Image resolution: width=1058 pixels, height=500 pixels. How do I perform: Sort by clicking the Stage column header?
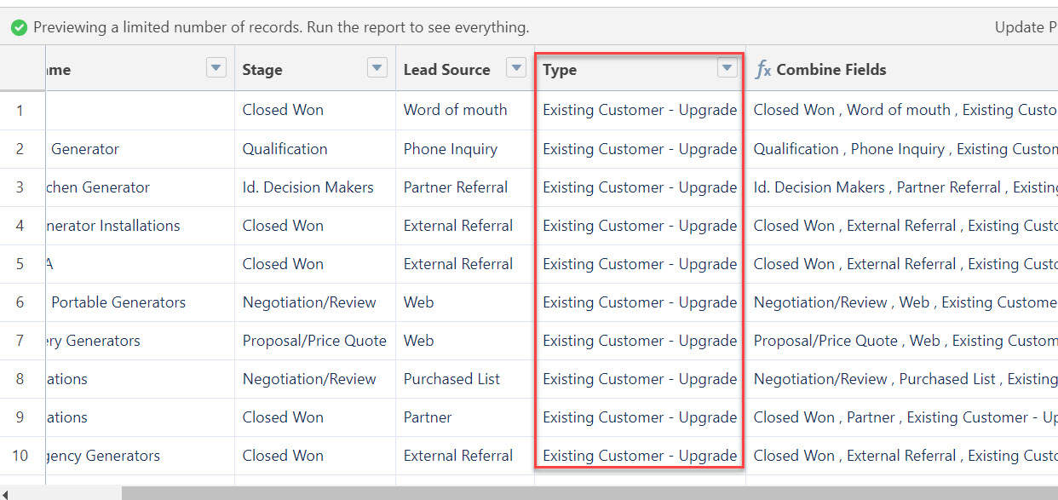click(263, 69)
